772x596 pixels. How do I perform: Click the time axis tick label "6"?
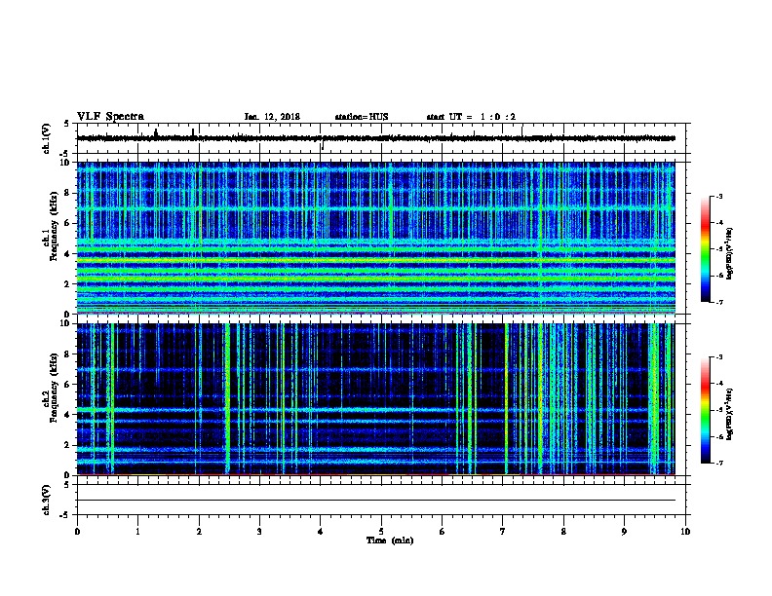pos(443,532)
